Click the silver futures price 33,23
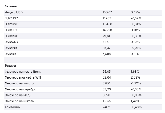The image size is (165, 113). 106,89
